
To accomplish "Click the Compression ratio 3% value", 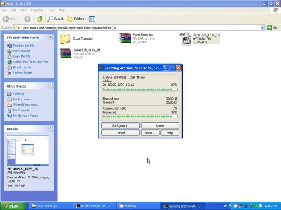I will (x=175, y=108).
